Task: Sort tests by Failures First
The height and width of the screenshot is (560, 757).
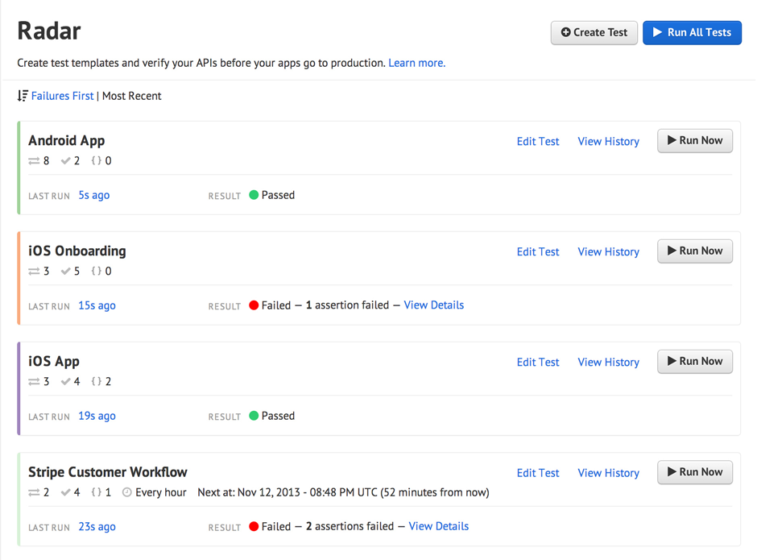Action: tap(62, 96)
